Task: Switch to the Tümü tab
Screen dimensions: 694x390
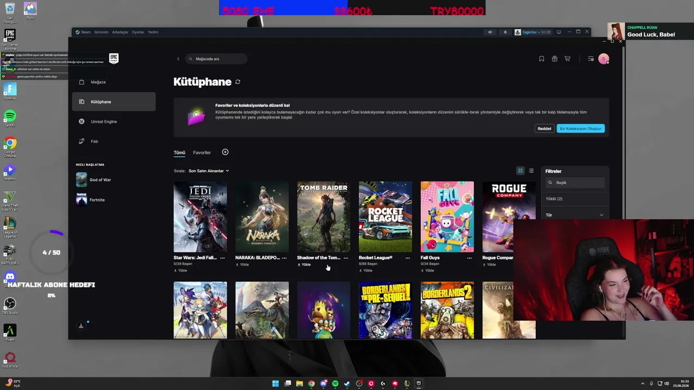Action: pyautogui.click(x=179, y=153)
